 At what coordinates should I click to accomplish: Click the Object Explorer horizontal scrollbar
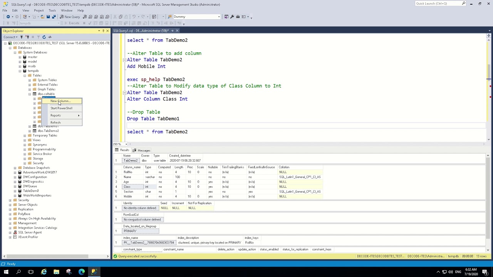[56, 256]
